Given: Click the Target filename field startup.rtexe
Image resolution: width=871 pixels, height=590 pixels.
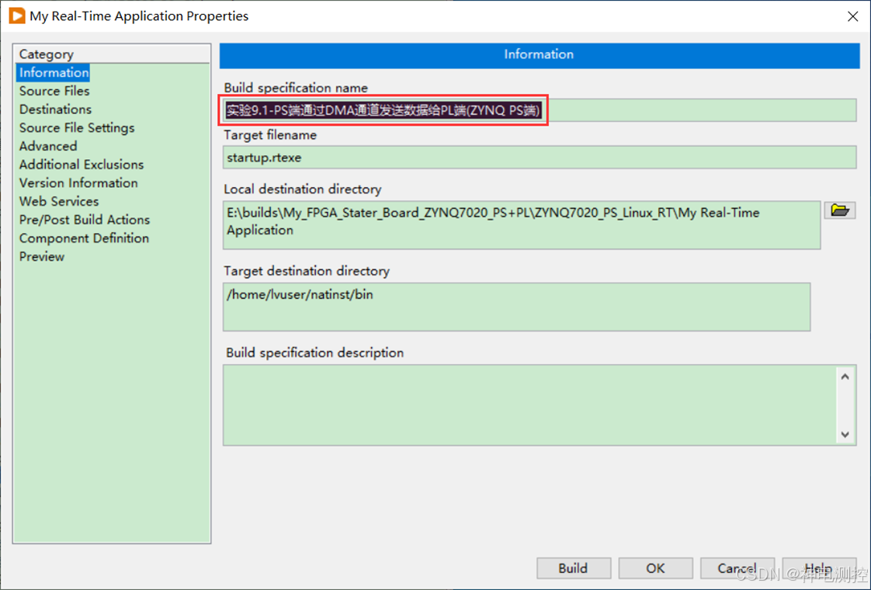Looking at the screenshot, I should [540, 158].
